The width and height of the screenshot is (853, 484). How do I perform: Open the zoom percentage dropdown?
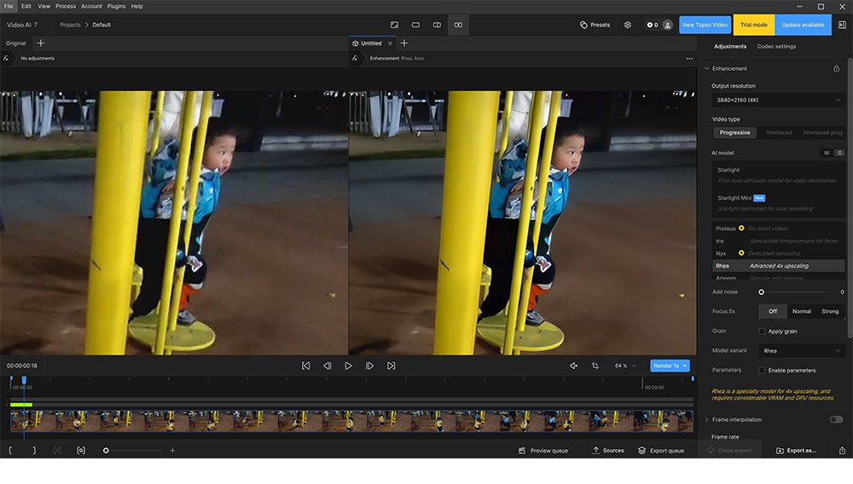[625, 366]
